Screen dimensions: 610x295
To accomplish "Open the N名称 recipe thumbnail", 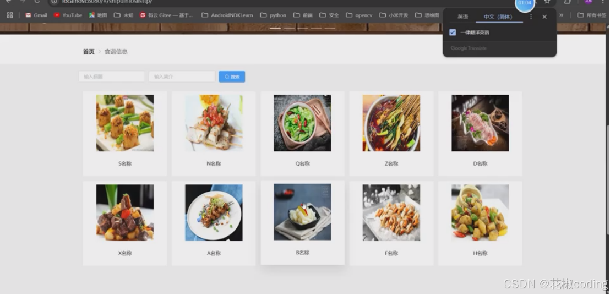I will [214, 123].
